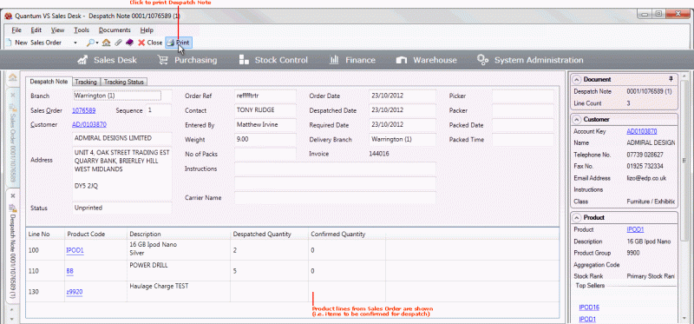Click the home icon on the side tab strip
694x324 pixels.
click(x=13, y=77)
